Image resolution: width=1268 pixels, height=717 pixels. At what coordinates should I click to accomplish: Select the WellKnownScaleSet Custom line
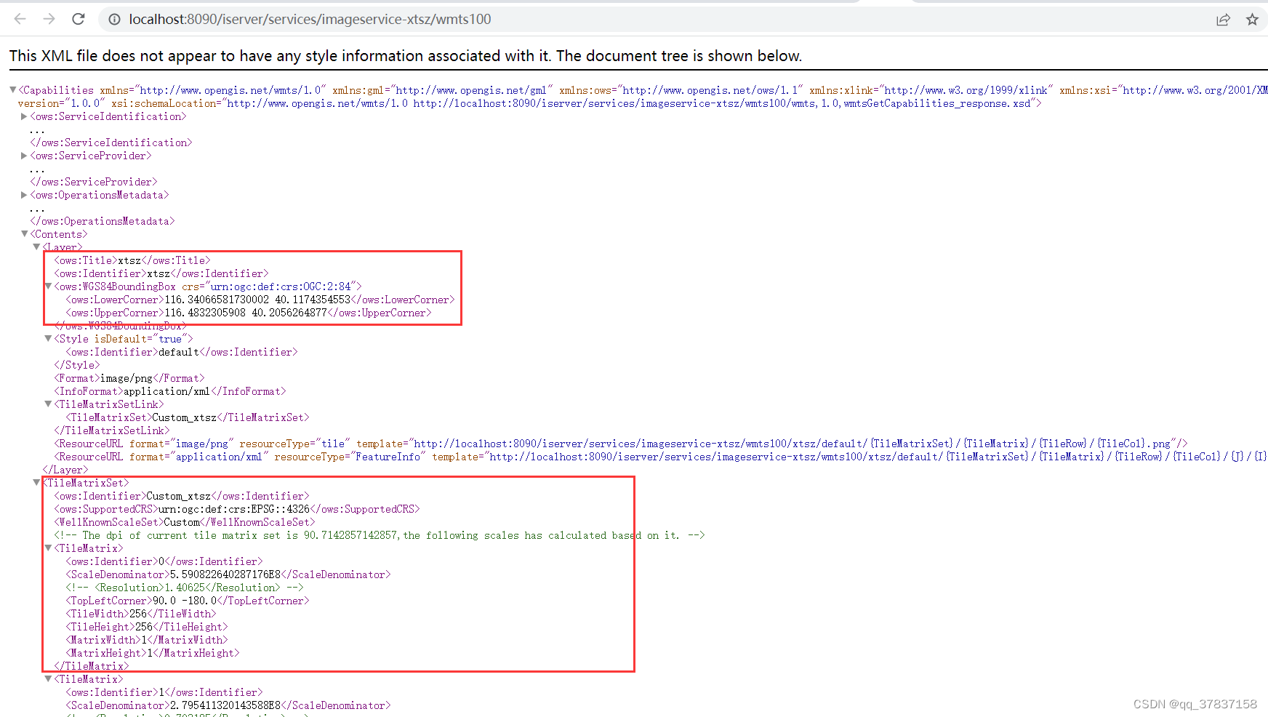[185, 522]
